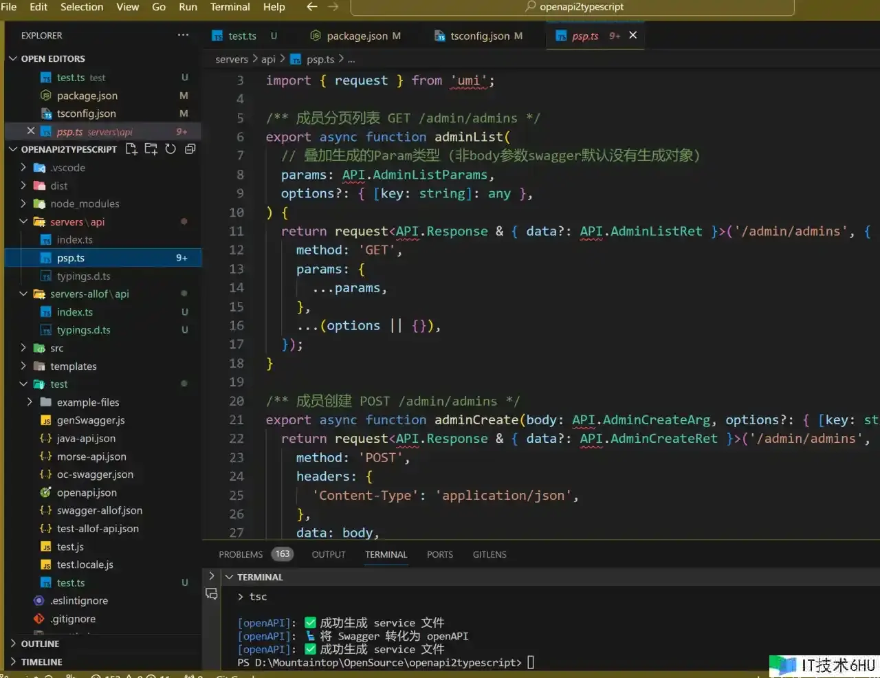The image size is (880, 678).
Task: Close the psp.ts editor tab
Action: tap(633, 35)
